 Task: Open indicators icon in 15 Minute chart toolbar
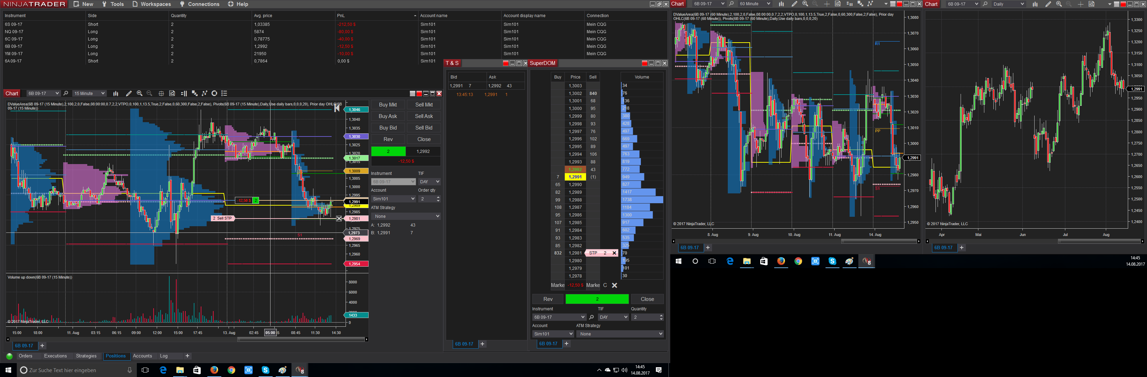click(x=194, y=94)
